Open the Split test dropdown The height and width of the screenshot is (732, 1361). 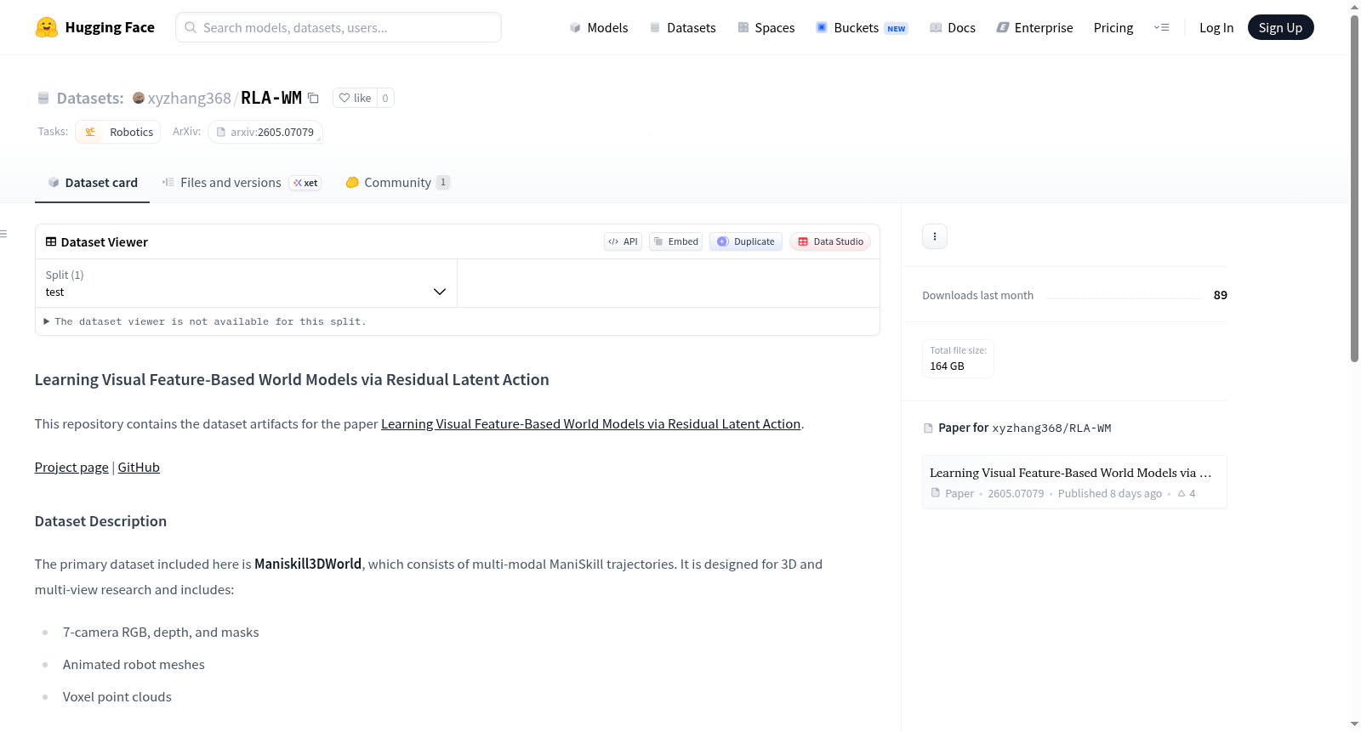click(x=246, y=283)
